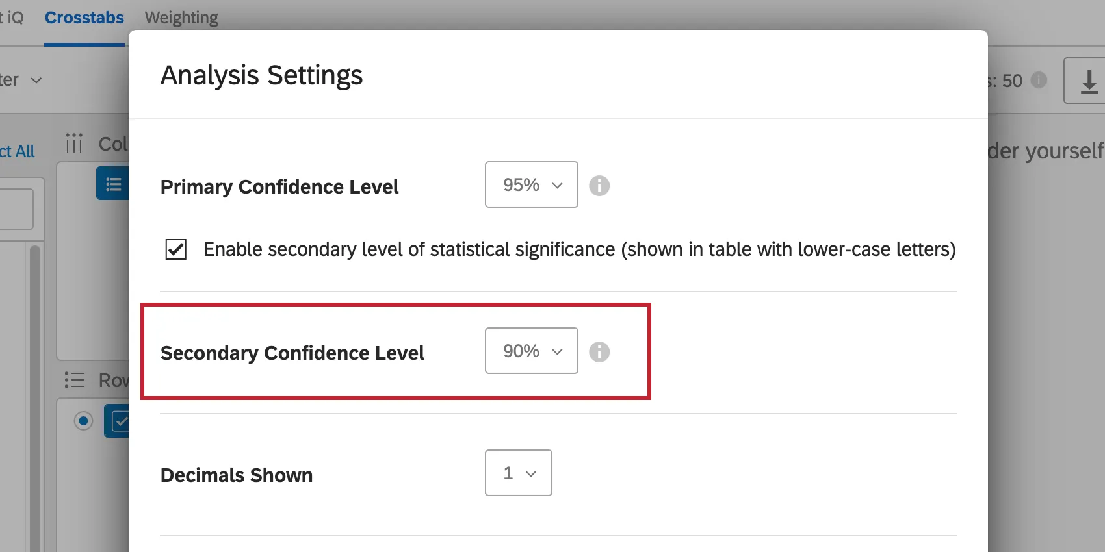Click the Select All link
Screen dimensions: 1105x552
pyautogui.click(x=18, y=151)
